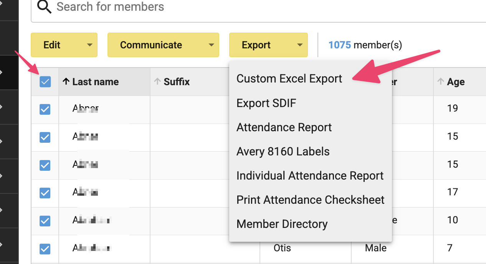
Task: Open the Member Directory
Action: click(x=282, y=224)
